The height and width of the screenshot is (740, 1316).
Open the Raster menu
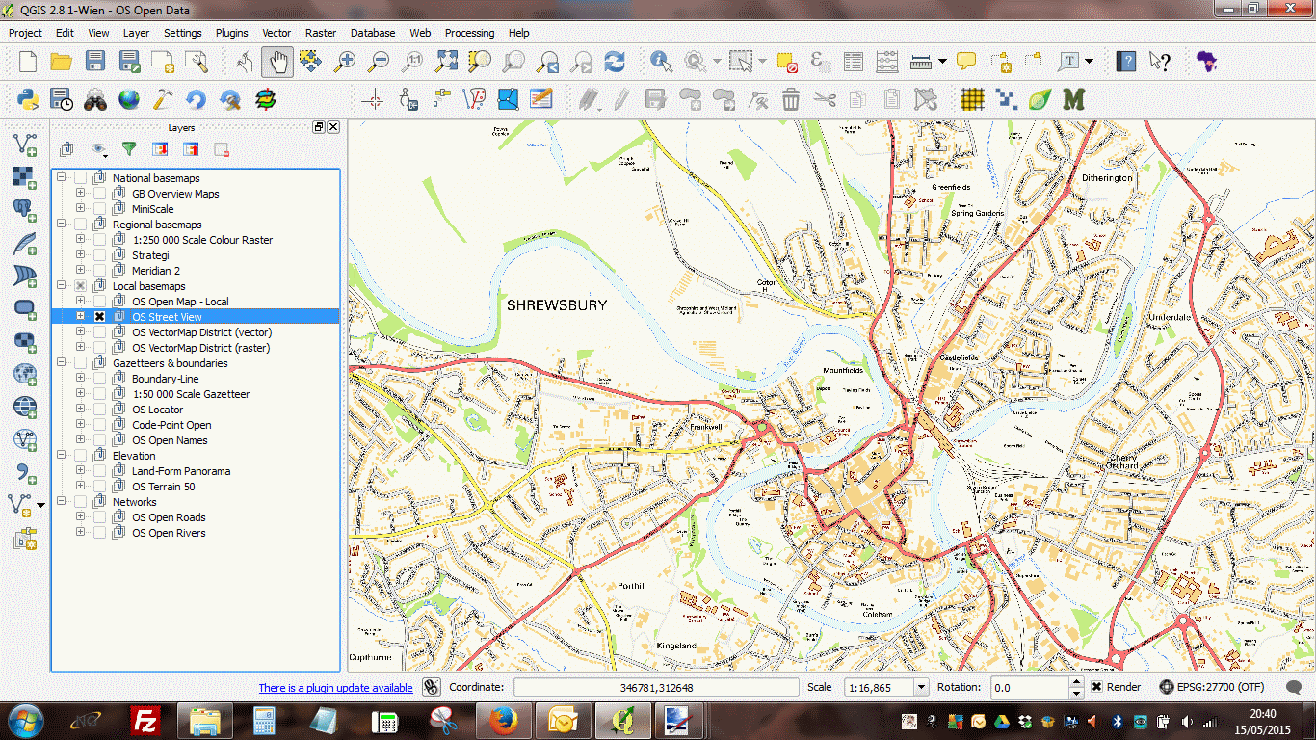pos(321,33)
